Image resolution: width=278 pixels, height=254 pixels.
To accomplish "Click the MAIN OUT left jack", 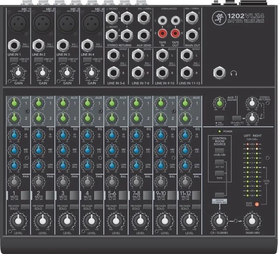I will [x=192, y=18].
